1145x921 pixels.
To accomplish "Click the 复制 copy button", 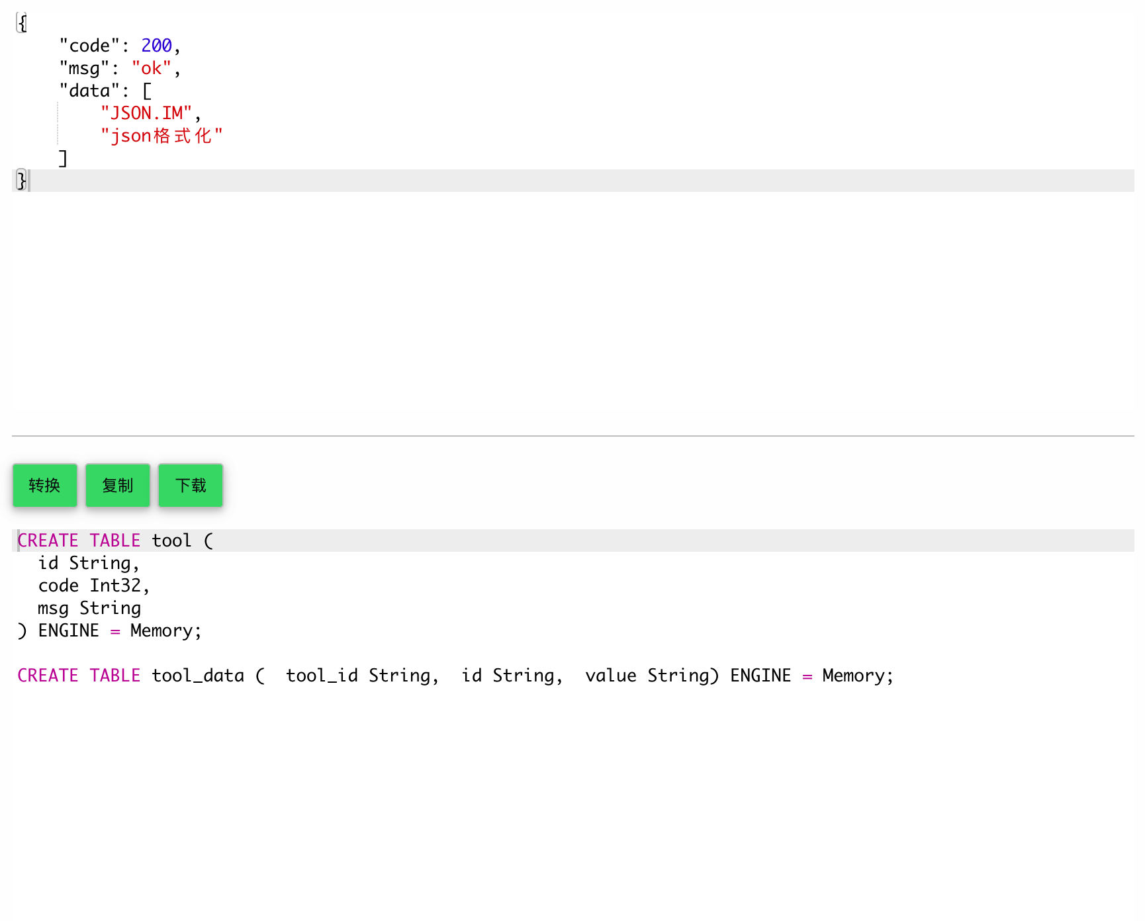I will 118,486.
